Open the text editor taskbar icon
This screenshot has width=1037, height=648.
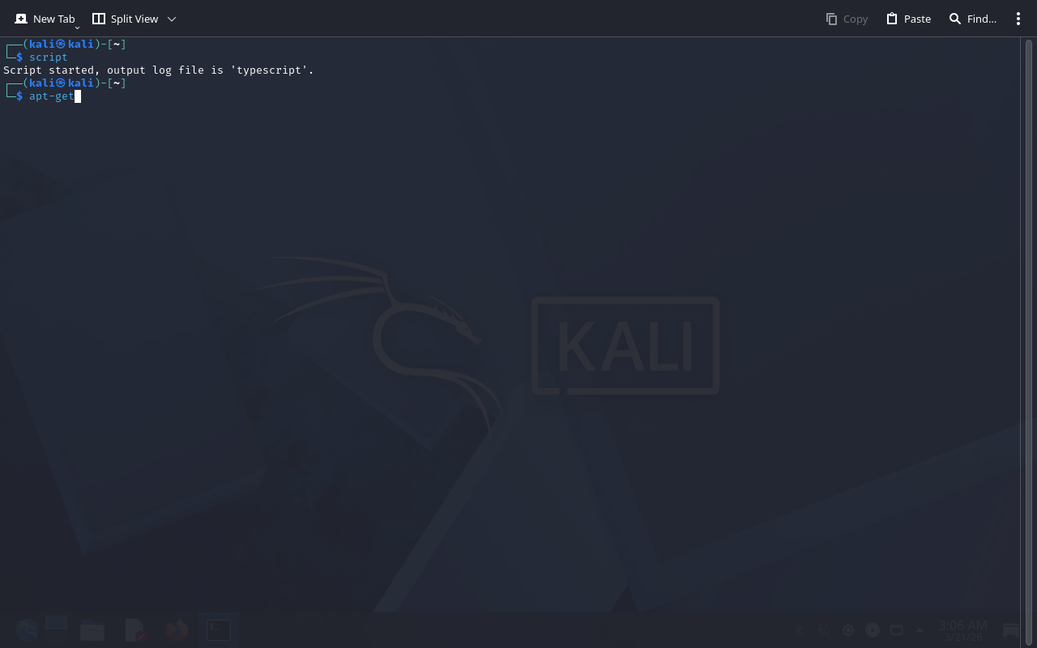tap(134, 630)
